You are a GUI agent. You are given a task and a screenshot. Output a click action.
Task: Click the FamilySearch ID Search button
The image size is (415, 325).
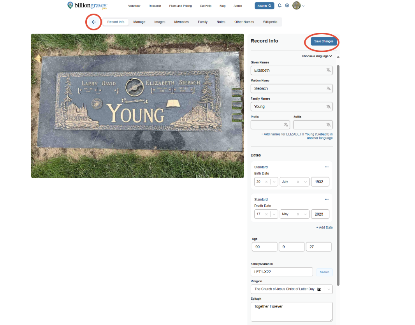coord(324,272)
